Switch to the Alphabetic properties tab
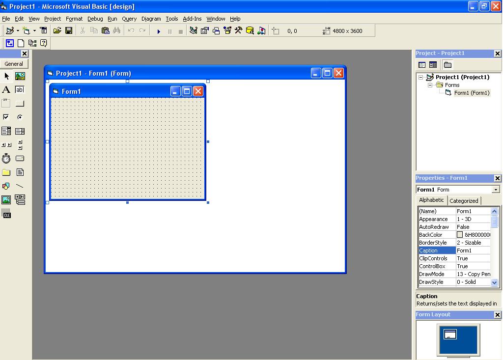The image size is (503, 360). pyautogui.click(x=431, y=200)
